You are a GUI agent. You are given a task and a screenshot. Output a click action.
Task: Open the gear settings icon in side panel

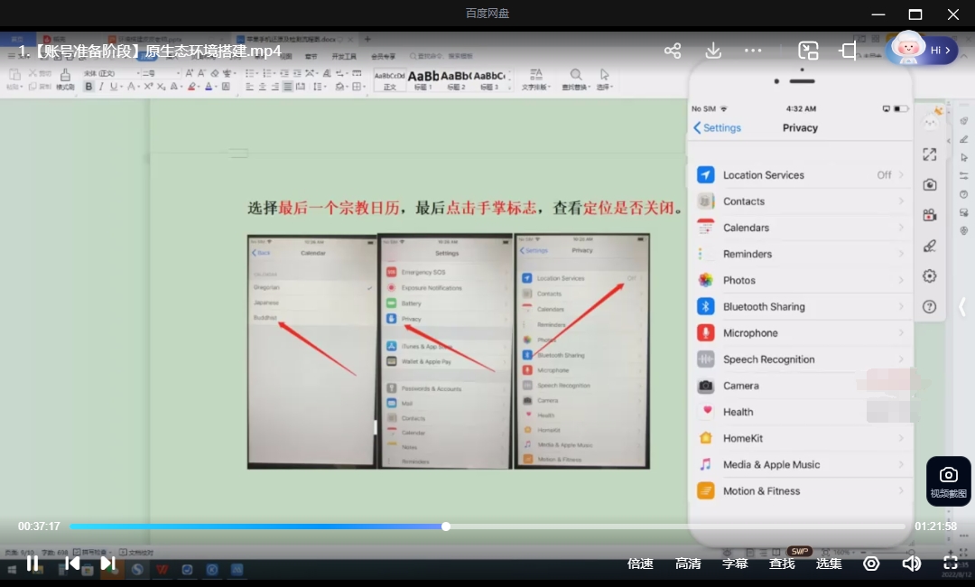point(930,276)
